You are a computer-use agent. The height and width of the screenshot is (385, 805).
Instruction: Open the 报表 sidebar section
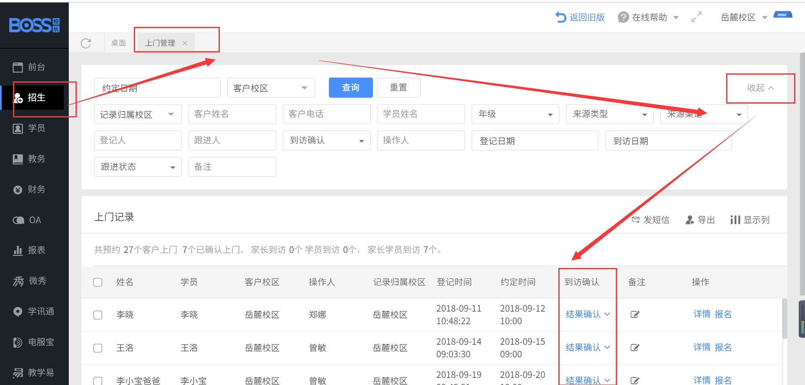[34, 250]
